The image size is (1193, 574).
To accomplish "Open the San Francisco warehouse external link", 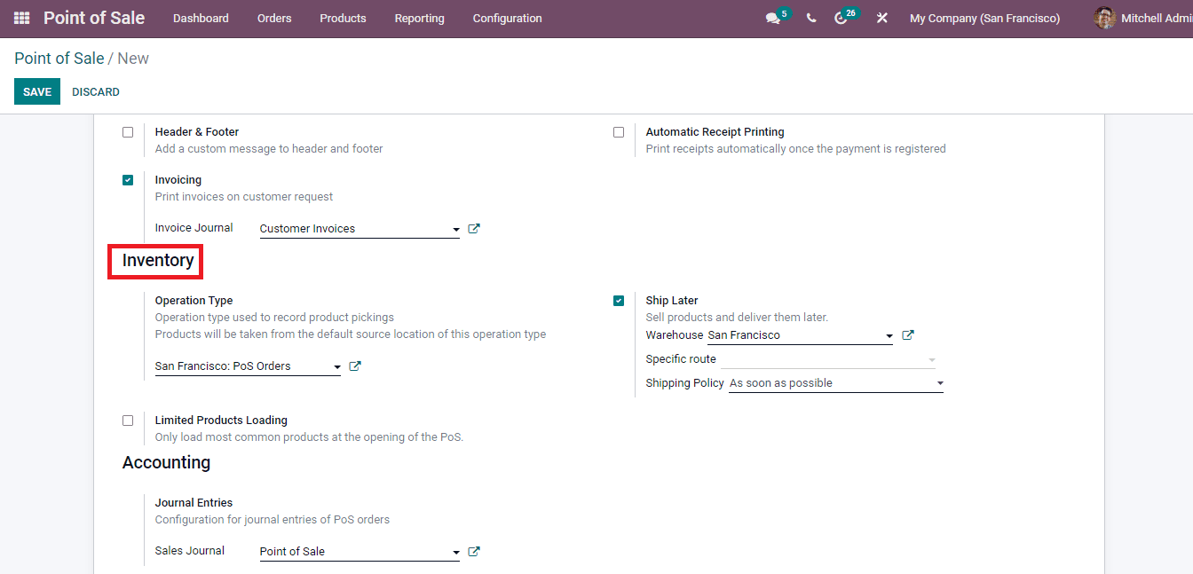I will pos(907,334).
